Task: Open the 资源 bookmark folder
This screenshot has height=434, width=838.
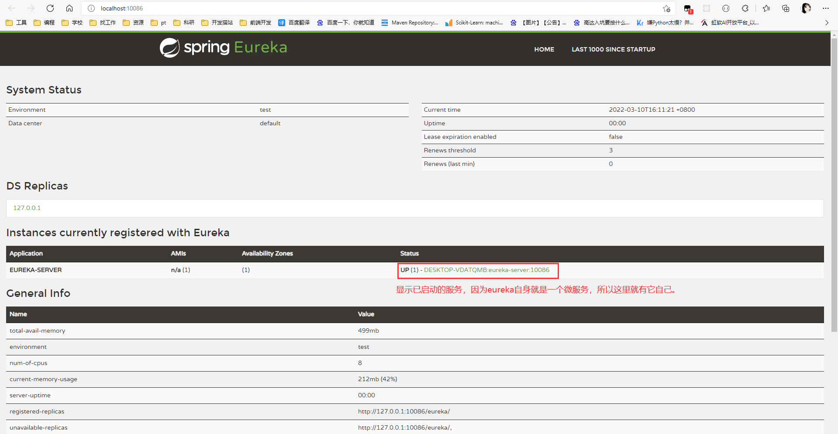Action: pyautogui.click(x=133, y=23)
